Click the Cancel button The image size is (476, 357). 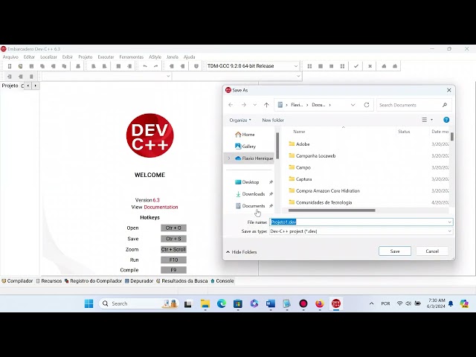coord(432,251)
